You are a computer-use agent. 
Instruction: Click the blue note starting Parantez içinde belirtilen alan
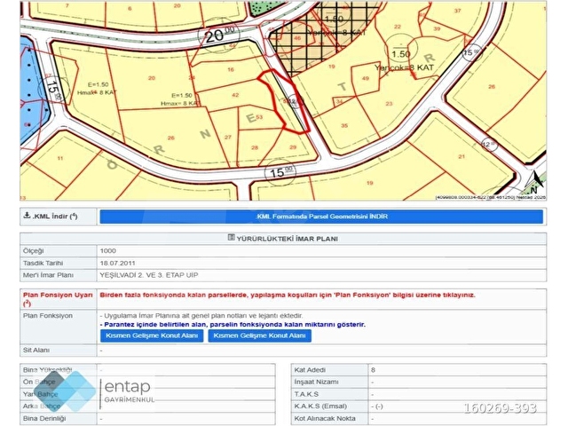(233, 325)
